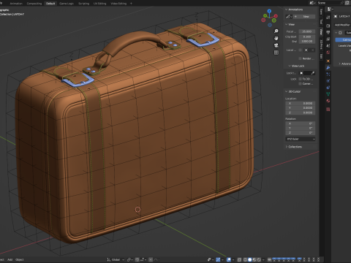Edit 3D cursor Rotation Z field

pyautogui.click(x=301, y=133)
